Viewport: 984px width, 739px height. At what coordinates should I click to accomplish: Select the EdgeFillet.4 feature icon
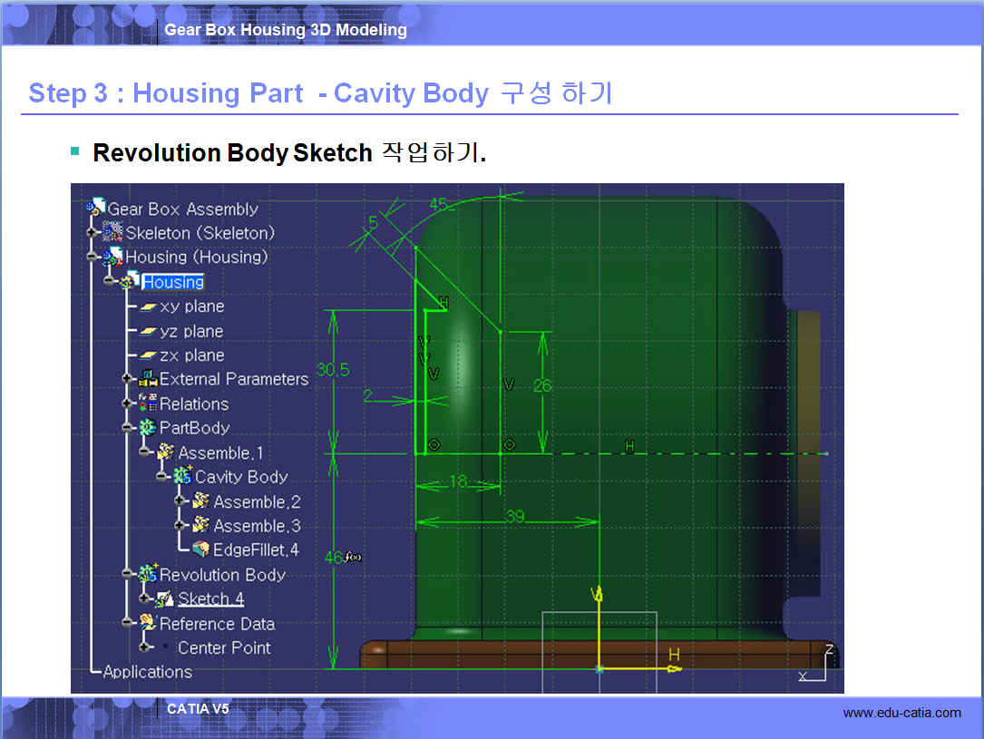click(x=200, y=549)
